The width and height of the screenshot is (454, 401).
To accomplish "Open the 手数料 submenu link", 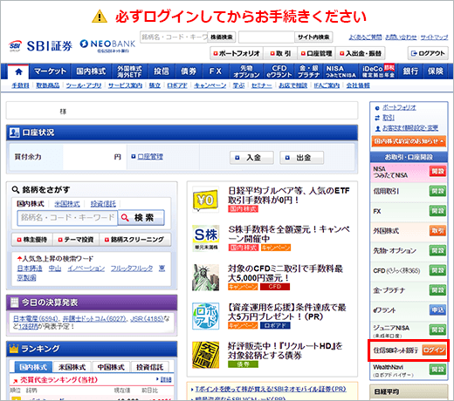I will [20, 85].
